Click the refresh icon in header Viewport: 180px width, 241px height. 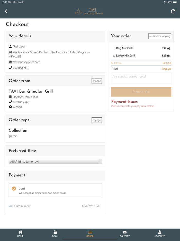tap(173, 11)
